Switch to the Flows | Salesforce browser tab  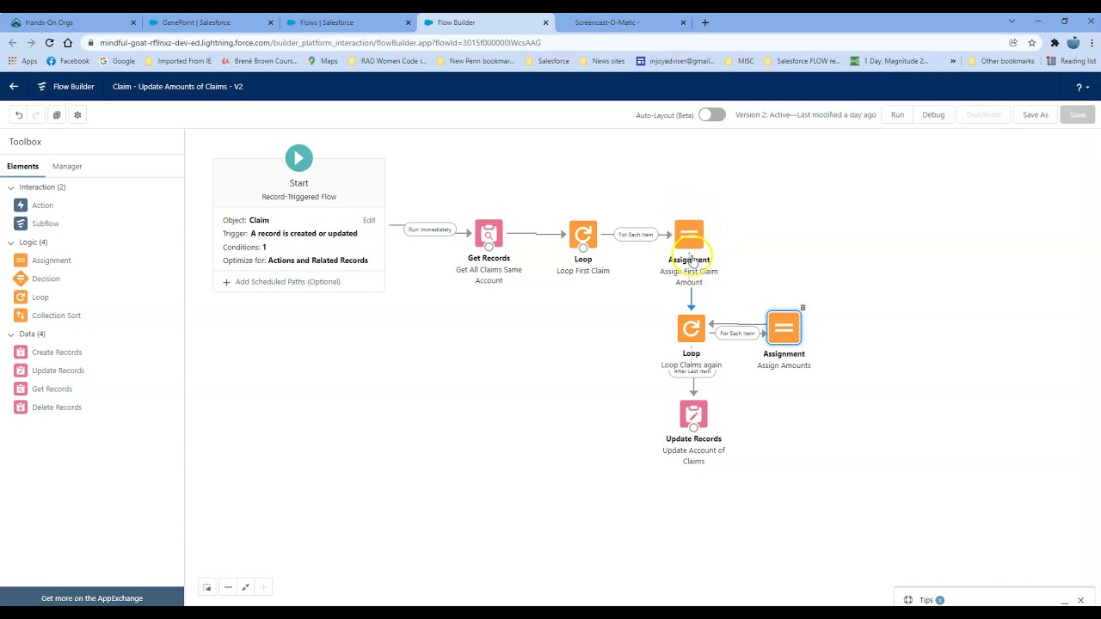348,22
